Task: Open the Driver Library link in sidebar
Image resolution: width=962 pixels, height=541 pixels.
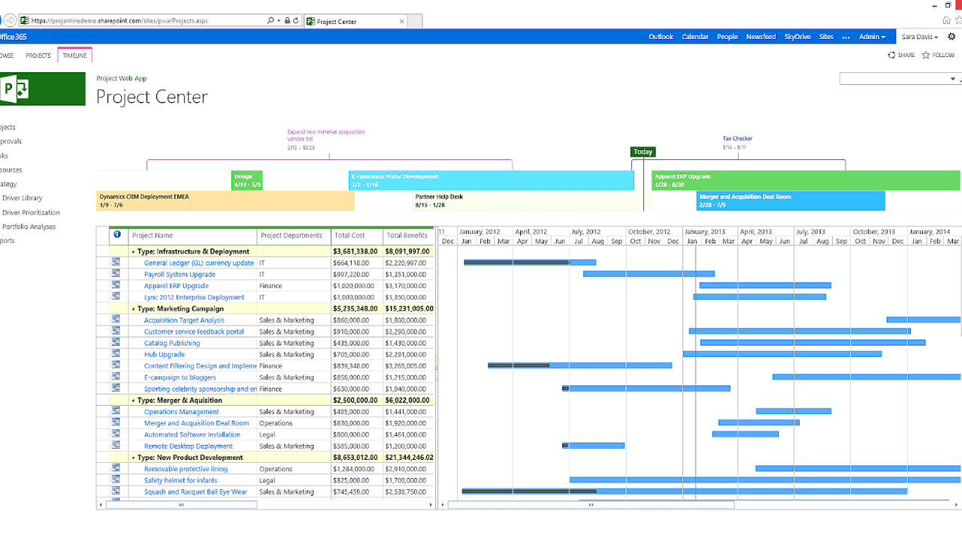Action: tap(22, 198)
